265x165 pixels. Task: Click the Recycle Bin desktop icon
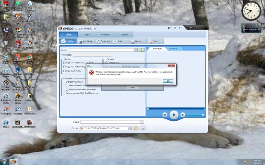coord(6,45)
